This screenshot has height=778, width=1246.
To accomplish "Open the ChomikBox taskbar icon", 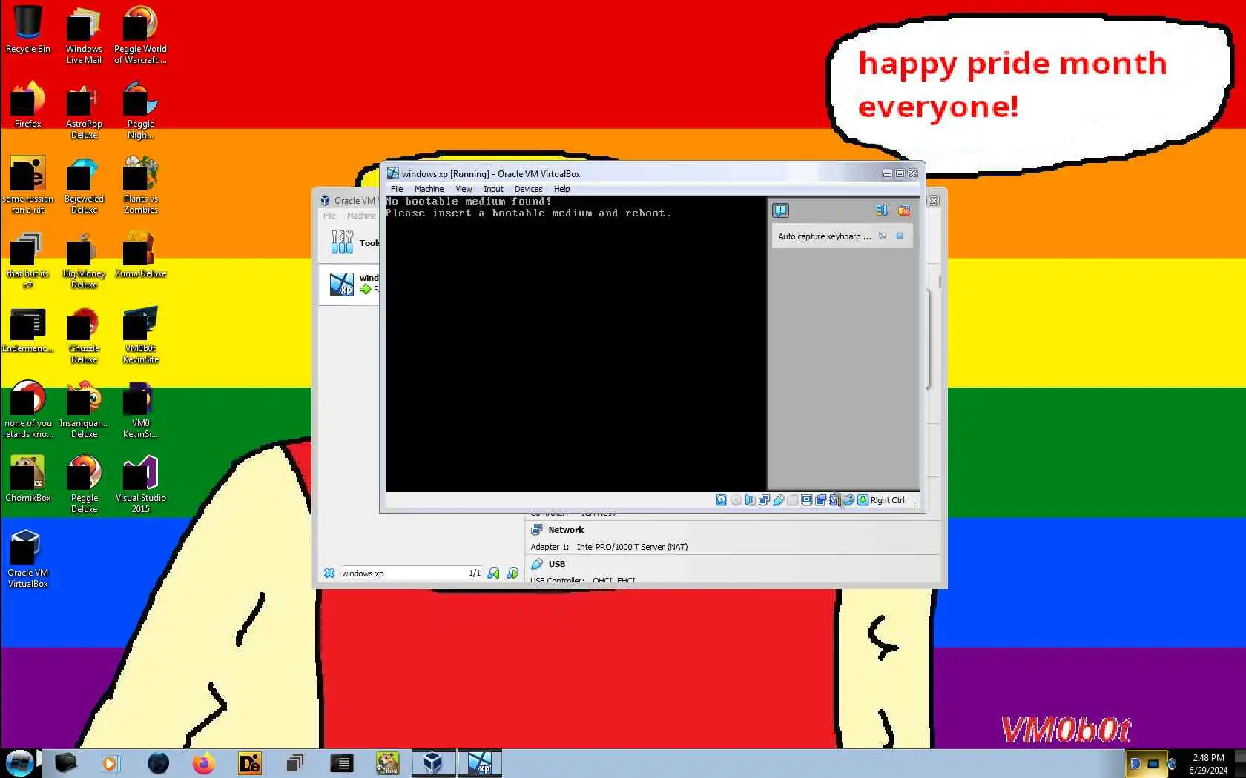I will (x=387, y=763).
